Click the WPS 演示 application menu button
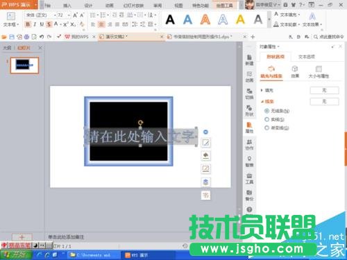 click(19, 5)
